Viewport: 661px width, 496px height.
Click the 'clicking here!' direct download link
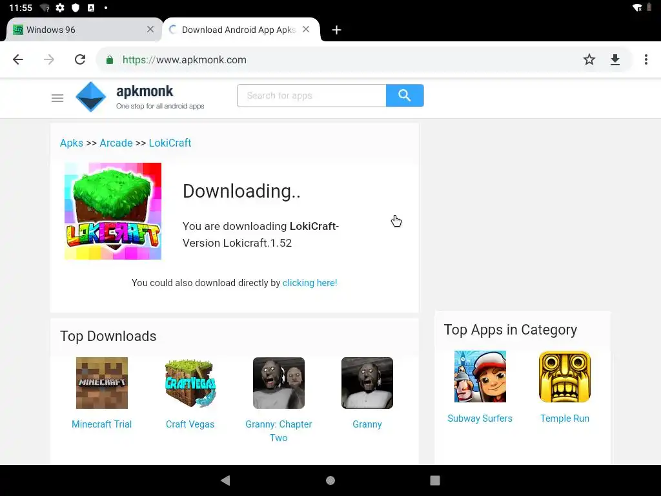pyautogui.click(x=310, y=283)
